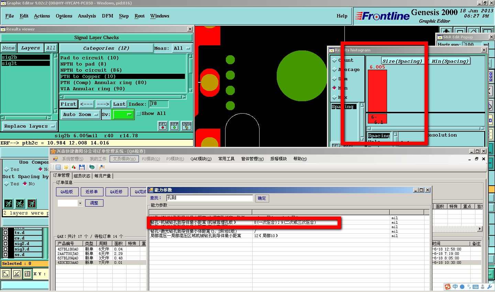Open the QAE模块 menu
Screen dimensions: 495x292
click(x=201, y=159)
